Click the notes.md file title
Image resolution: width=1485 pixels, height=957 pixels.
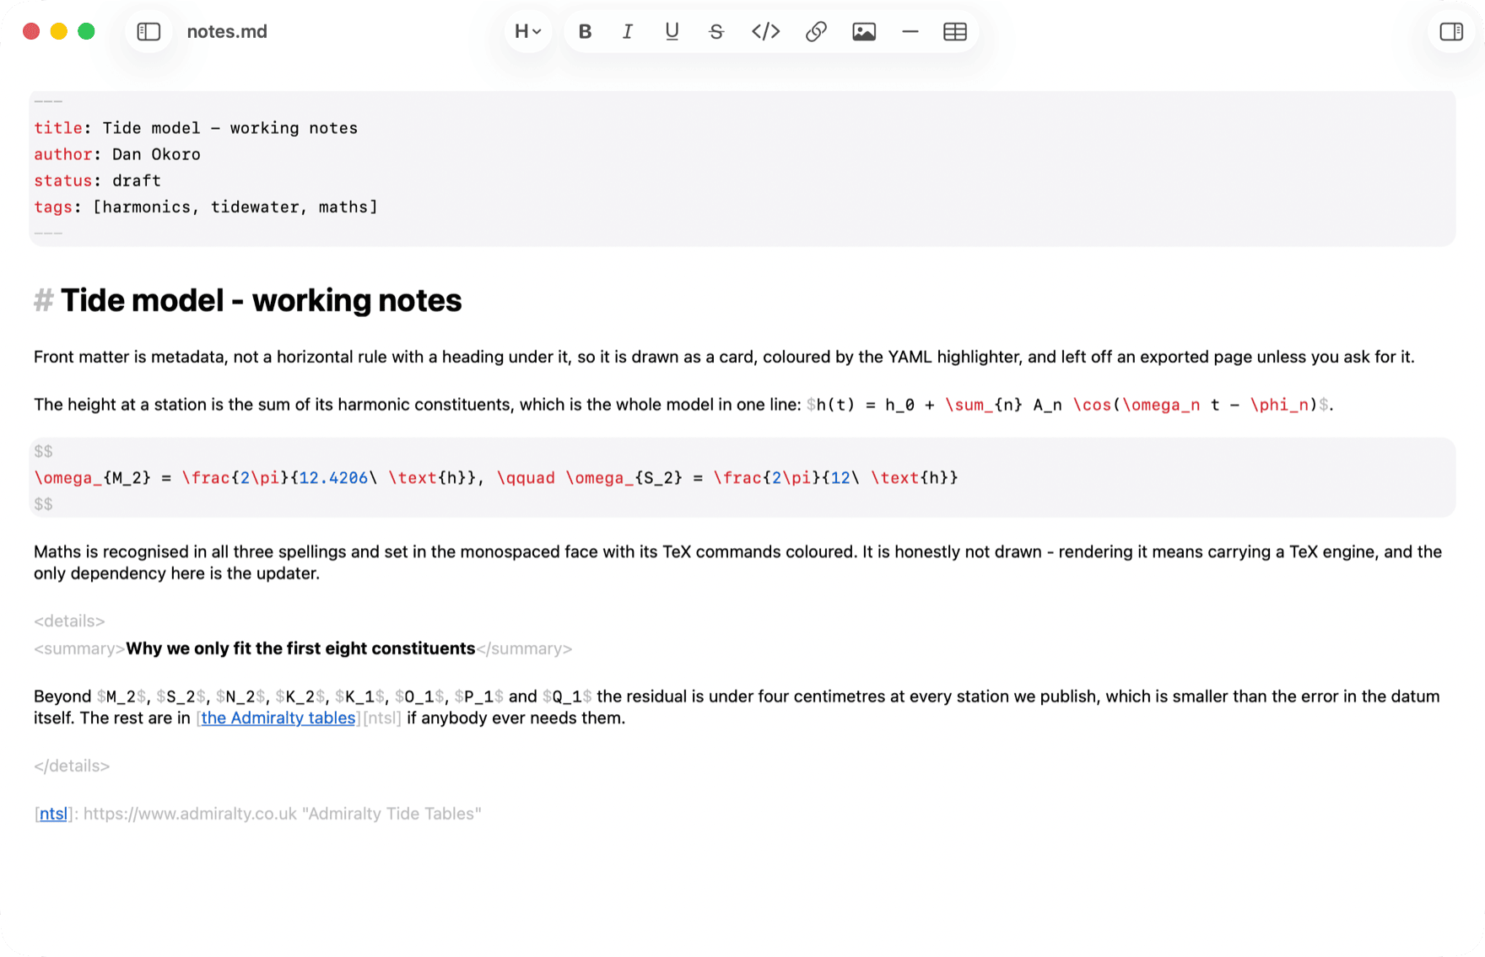(227, 32)
